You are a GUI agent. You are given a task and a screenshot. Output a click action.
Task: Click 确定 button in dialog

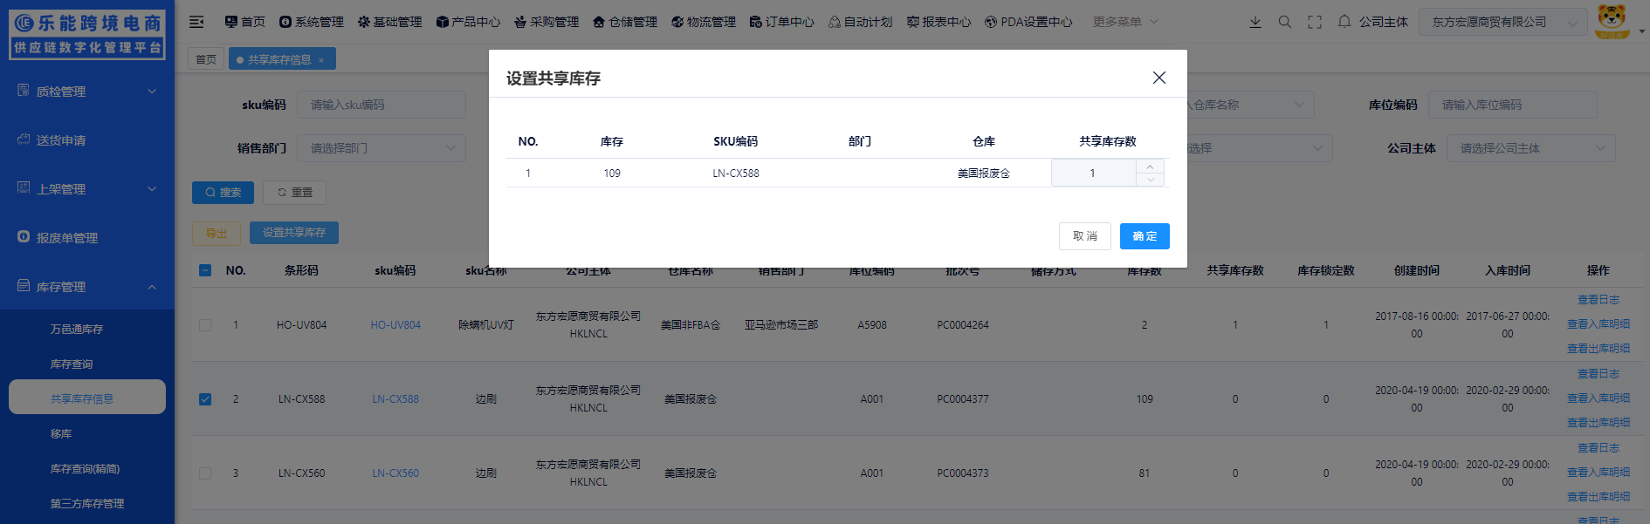[1145, 236]
